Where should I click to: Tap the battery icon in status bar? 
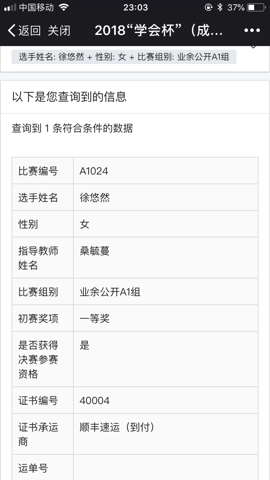256,7
